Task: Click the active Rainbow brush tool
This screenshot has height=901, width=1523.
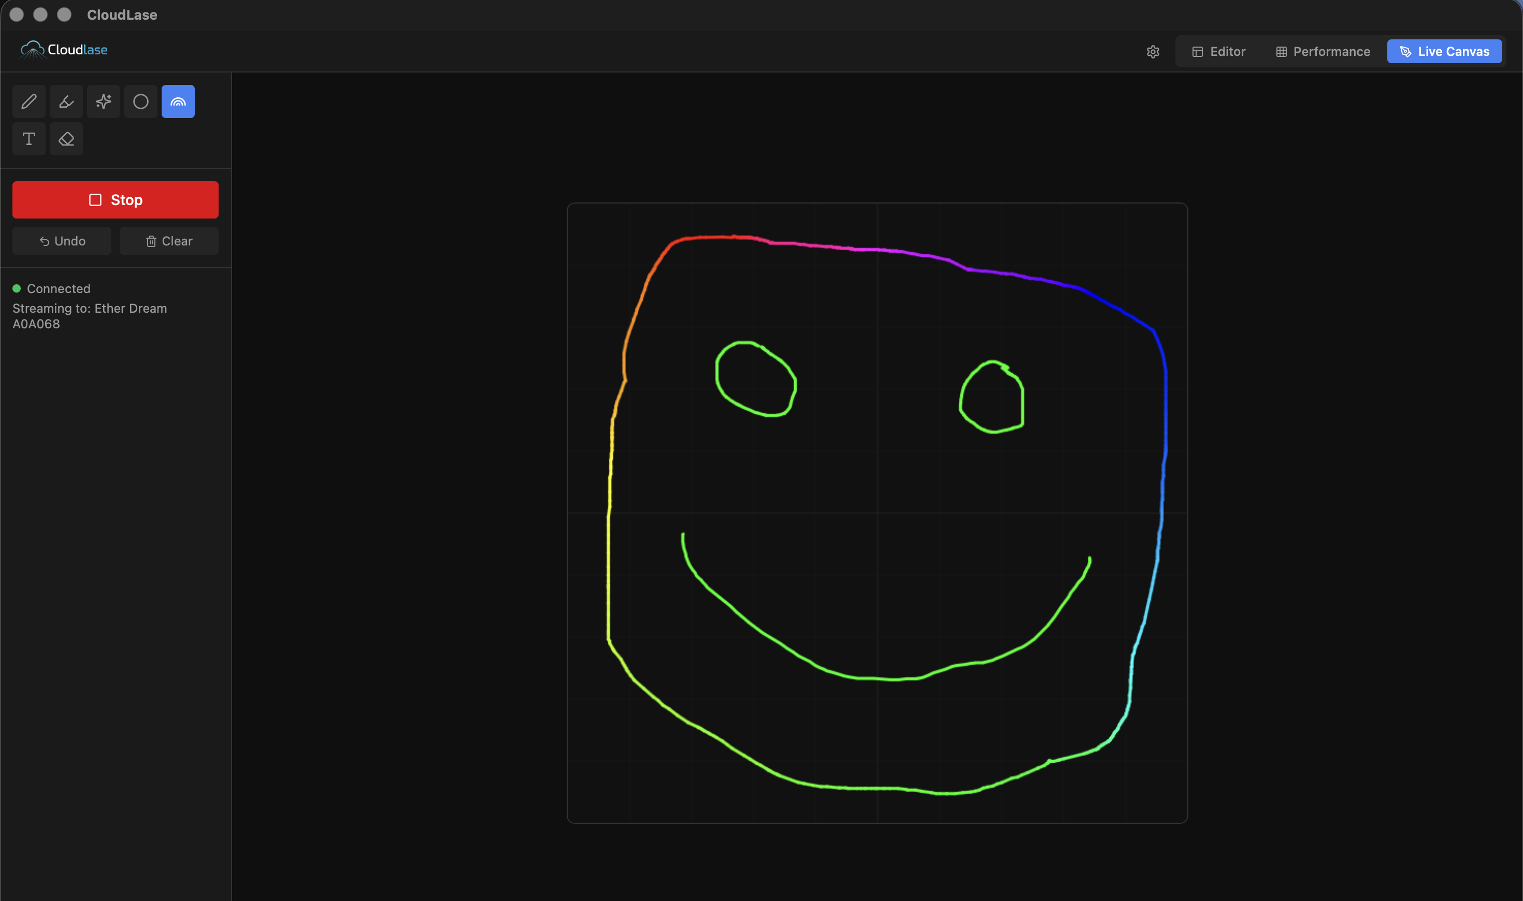Action: point(178,101)
